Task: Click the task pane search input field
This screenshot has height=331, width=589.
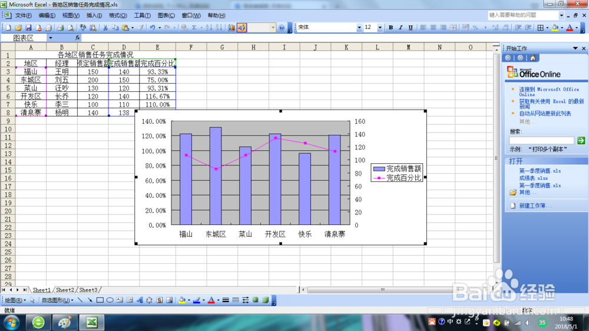Action: pos(542,141)
